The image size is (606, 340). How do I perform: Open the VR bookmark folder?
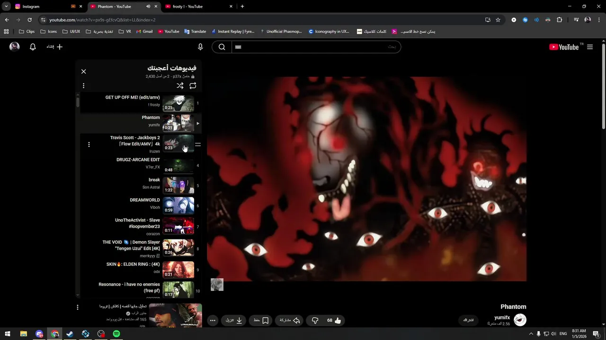(125, 32)
